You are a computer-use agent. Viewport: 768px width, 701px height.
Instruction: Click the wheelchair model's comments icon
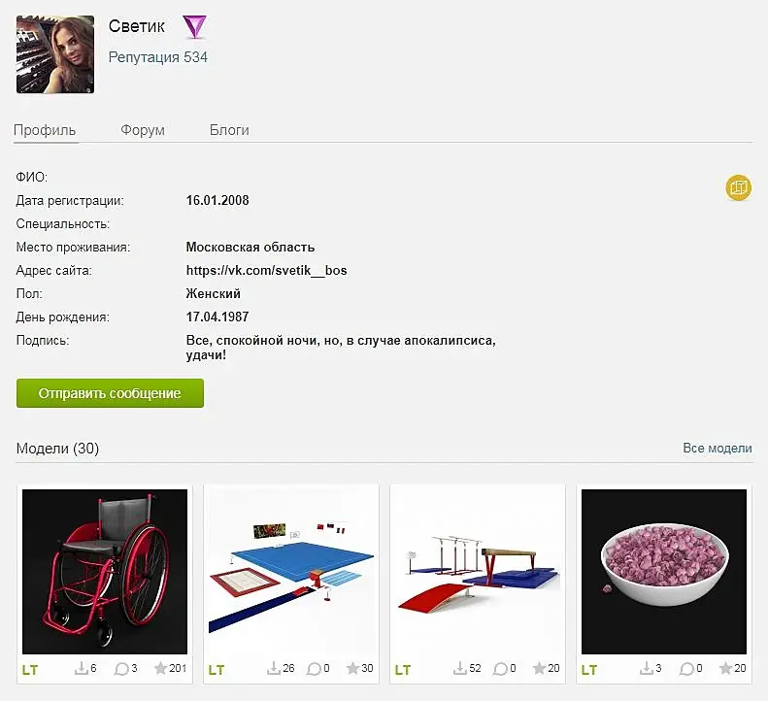coord(121,669)
